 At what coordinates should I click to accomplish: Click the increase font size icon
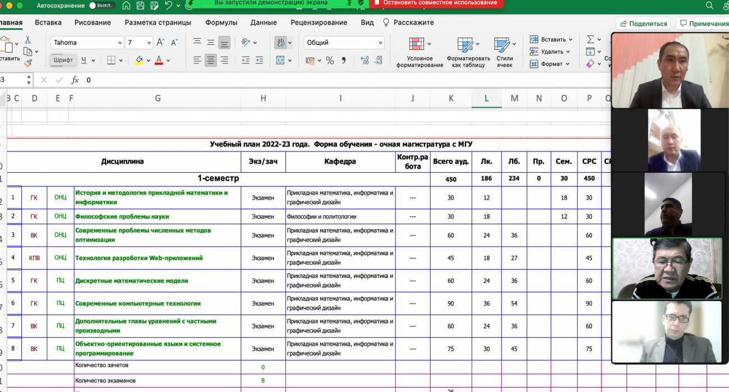coord(161,43)
